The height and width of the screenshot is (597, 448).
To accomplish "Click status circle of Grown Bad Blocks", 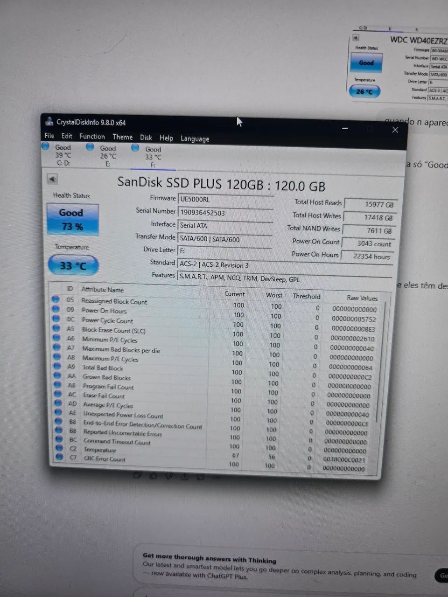I will 58,375.
